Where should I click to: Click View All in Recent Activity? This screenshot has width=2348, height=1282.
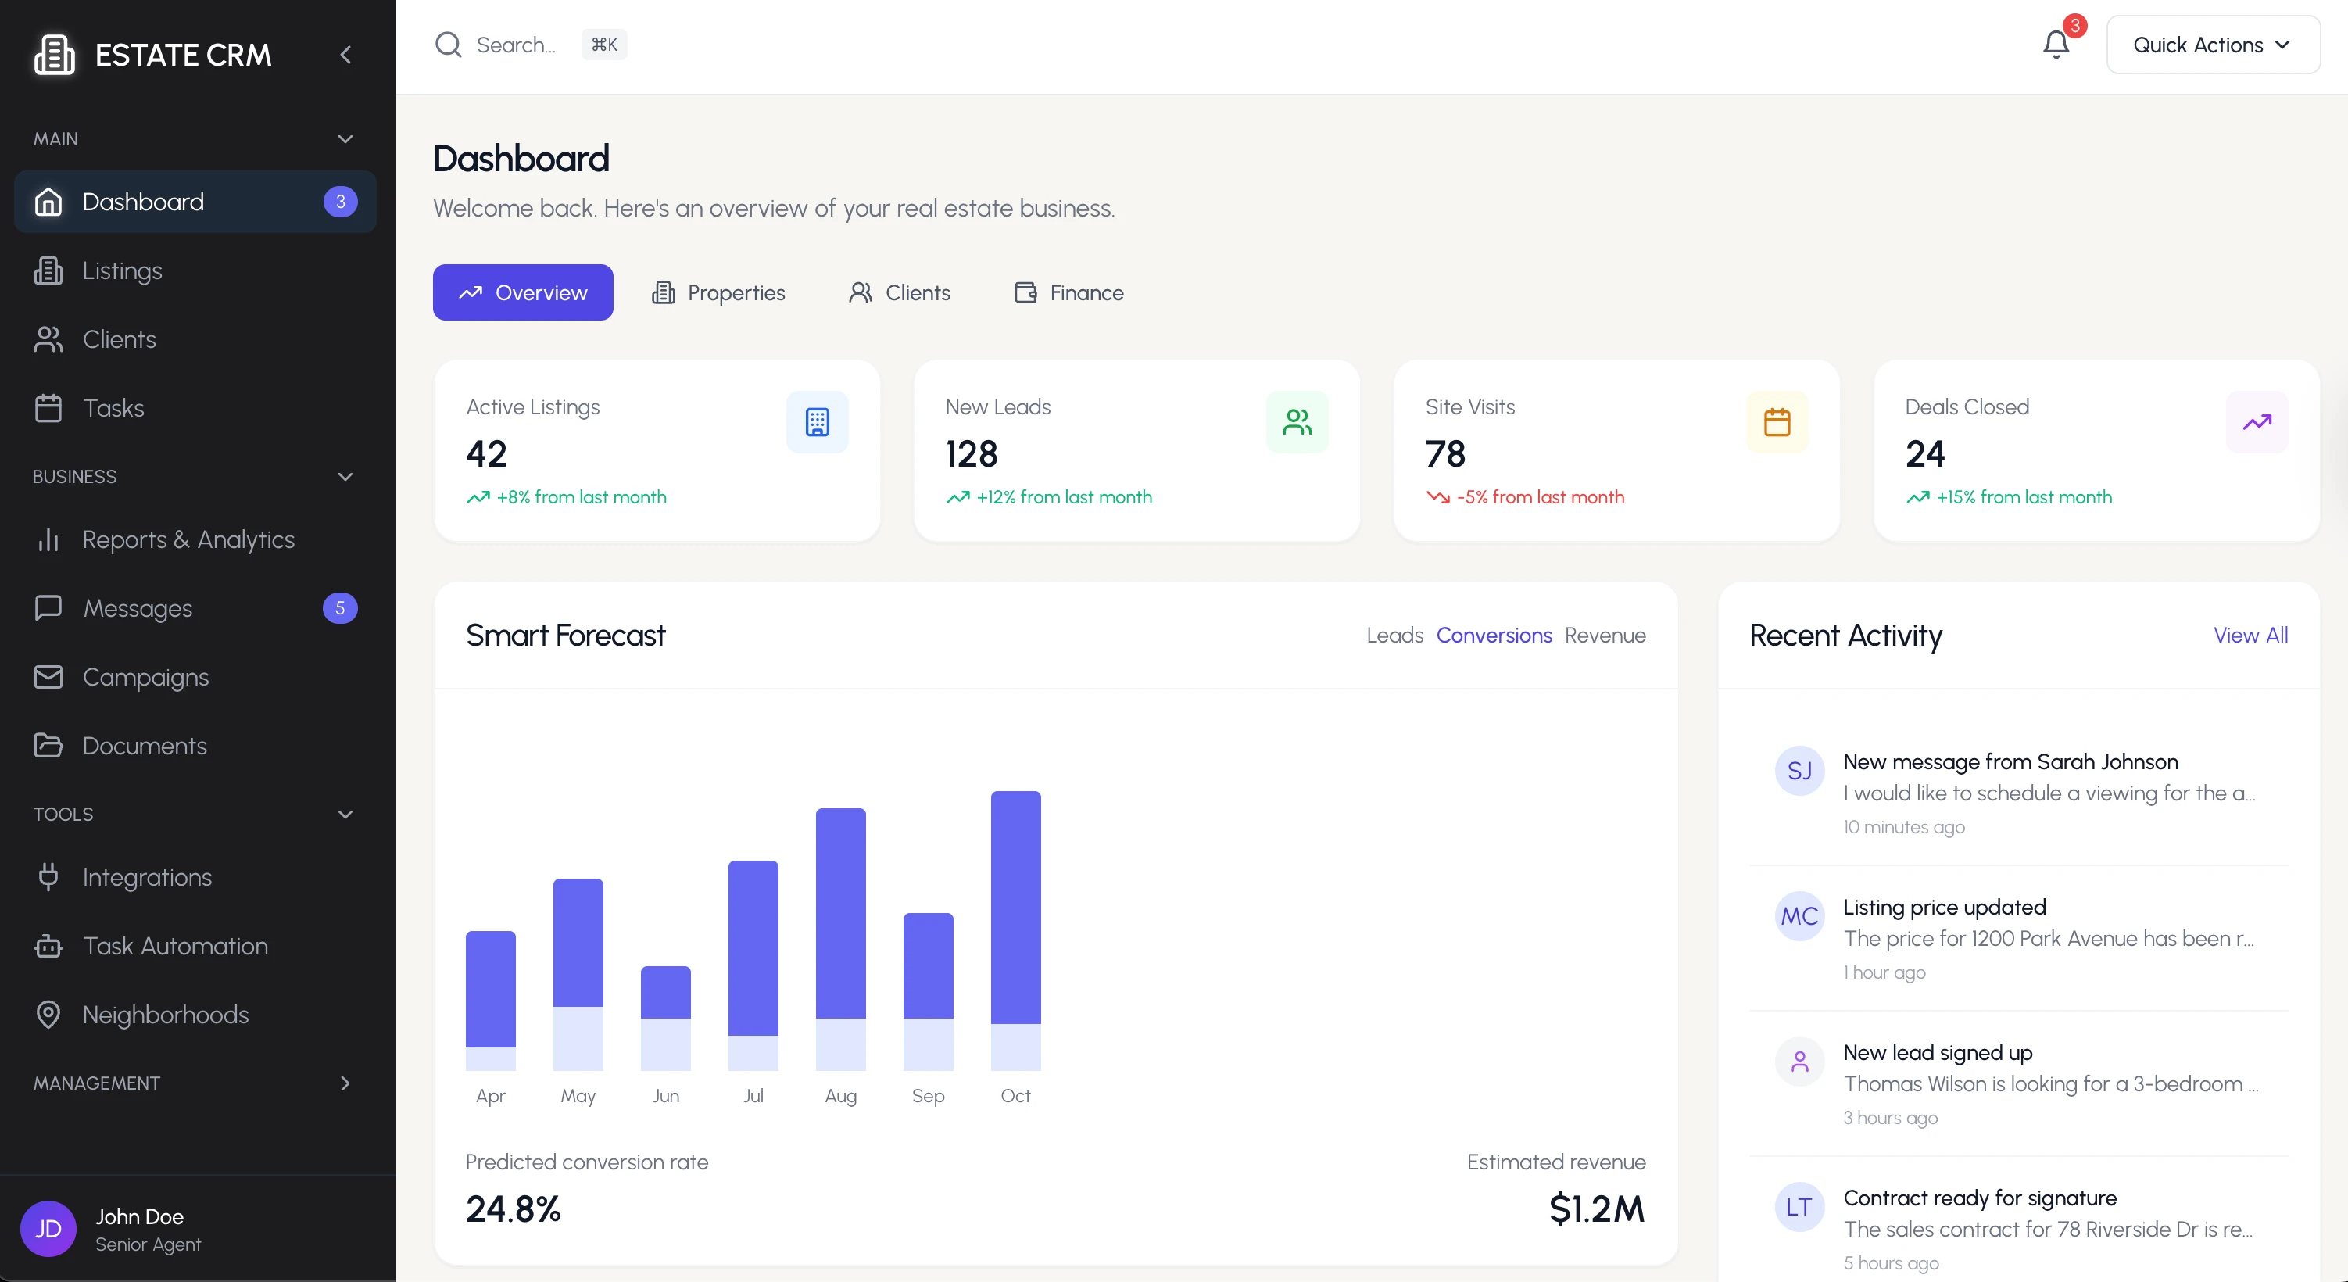pyautogui.click(x=2250, y=636)
